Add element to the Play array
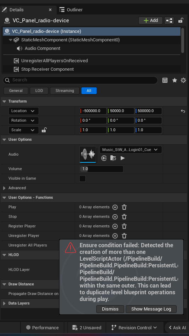 (115, 207)
